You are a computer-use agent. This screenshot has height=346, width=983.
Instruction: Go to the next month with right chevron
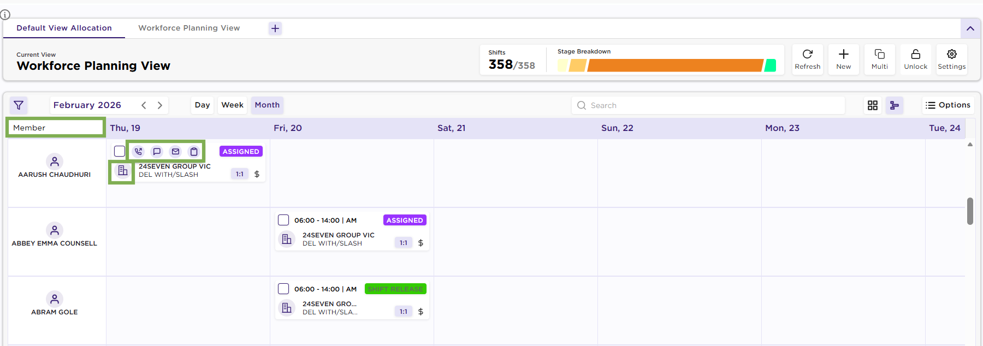(160, 105)
